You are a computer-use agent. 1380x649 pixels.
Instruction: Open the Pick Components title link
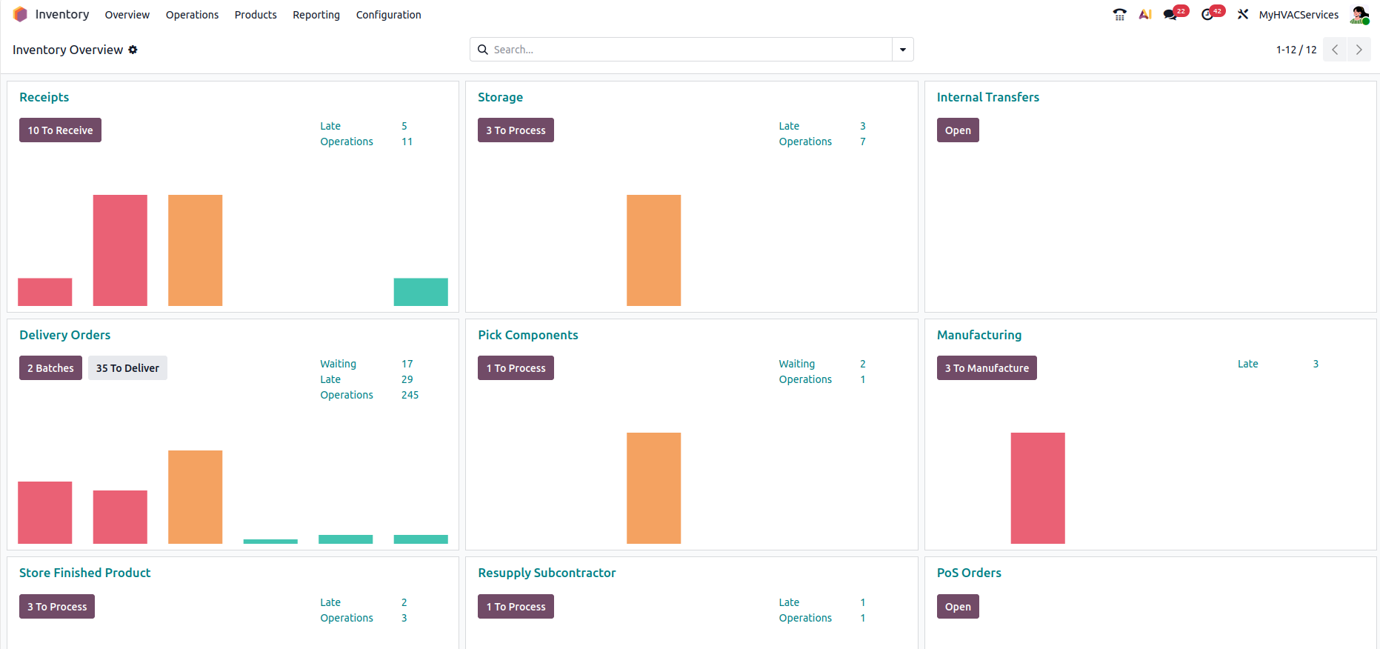[528, 335]
